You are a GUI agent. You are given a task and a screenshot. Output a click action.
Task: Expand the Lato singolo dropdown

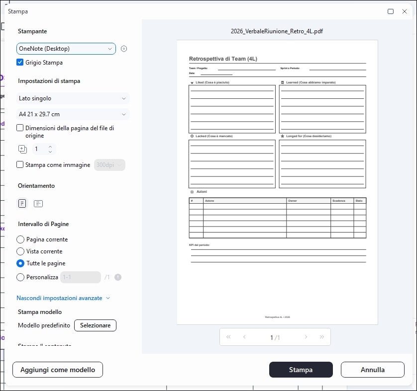pyautogui.click(x=73, y=98)
